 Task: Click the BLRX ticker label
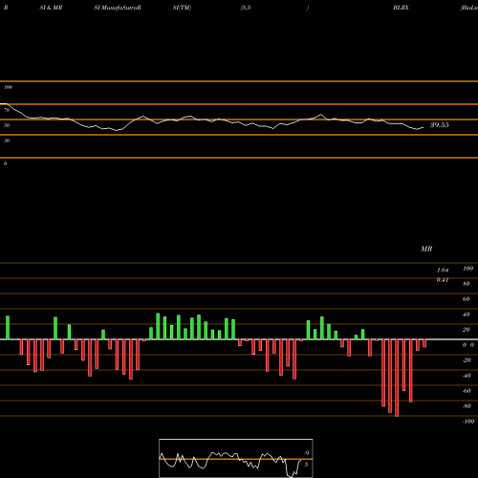click(x=401, y=8)
